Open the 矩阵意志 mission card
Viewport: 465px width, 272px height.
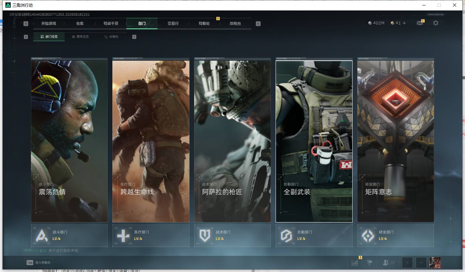click(396, 141)
